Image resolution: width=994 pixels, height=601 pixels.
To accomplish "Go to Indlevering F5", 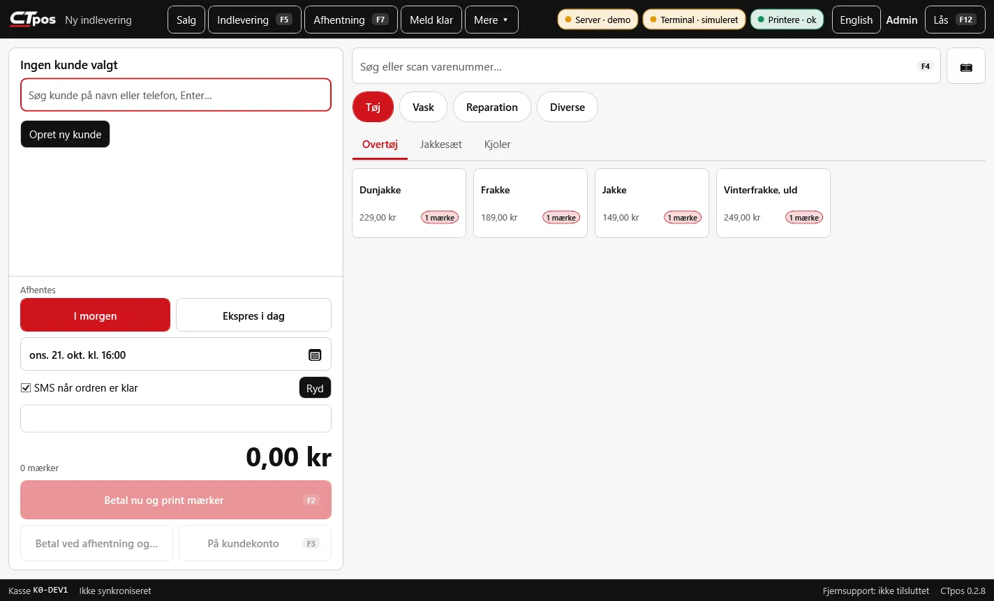I will tap(255, 20).
